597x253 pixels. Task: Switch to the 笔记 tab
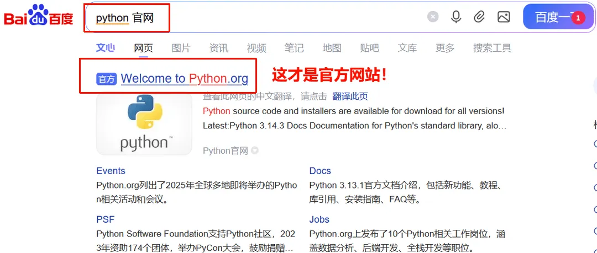coord(294,49)
